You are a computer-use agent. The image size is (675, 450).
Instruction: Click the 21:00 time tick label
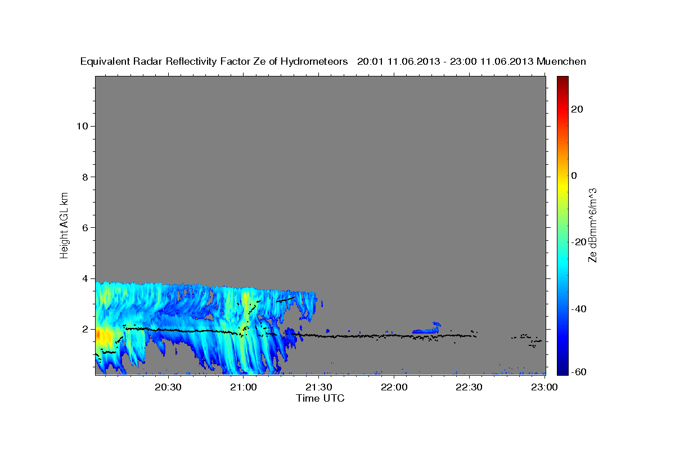243,387
